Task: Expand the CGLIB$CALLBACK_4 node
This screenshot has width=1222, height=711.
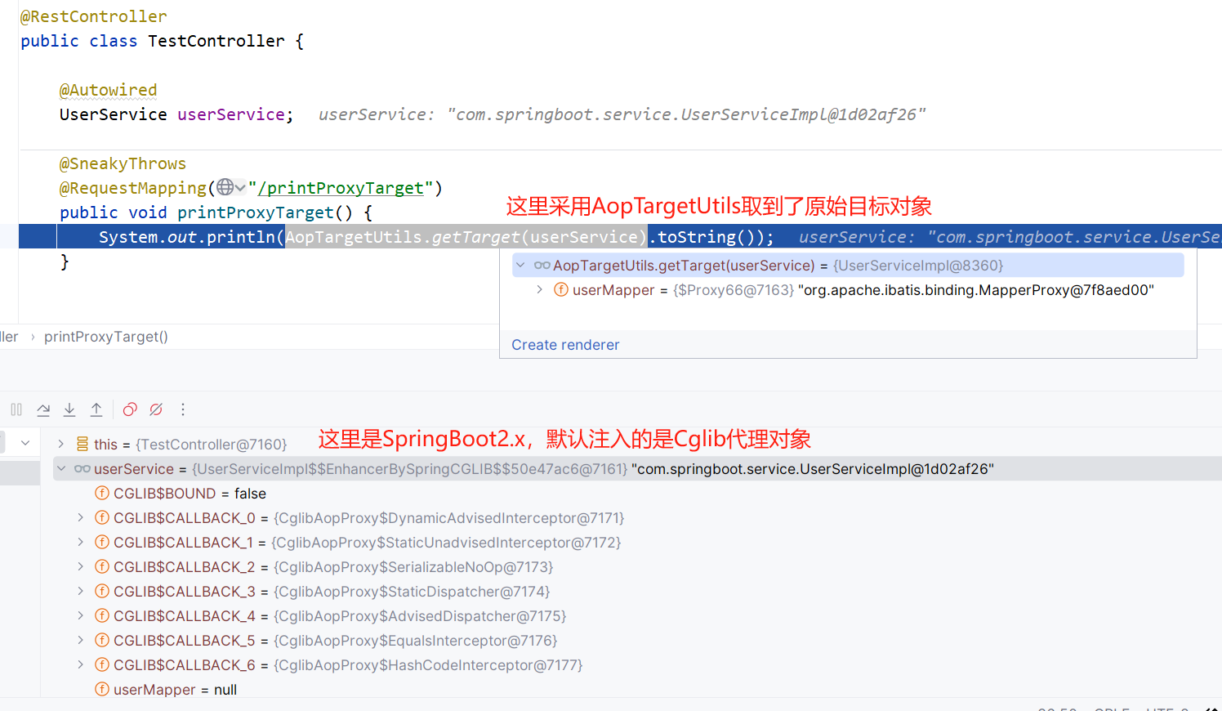Action: tap(80, 615)
